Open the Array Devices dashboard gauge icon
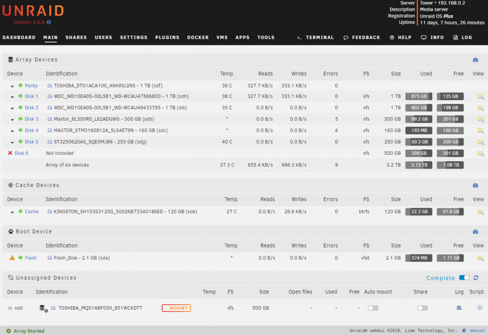Viewport: 488px width, 335px height. coord(475,60)
